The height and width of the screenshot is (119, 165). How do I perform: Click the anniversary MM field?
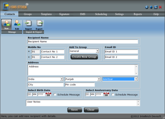(93, 94)
